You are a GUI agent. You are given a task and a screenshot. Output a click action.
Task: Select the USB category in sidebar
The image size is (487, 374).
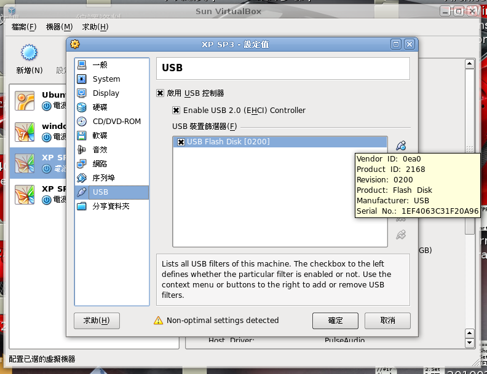pos(112,192)
